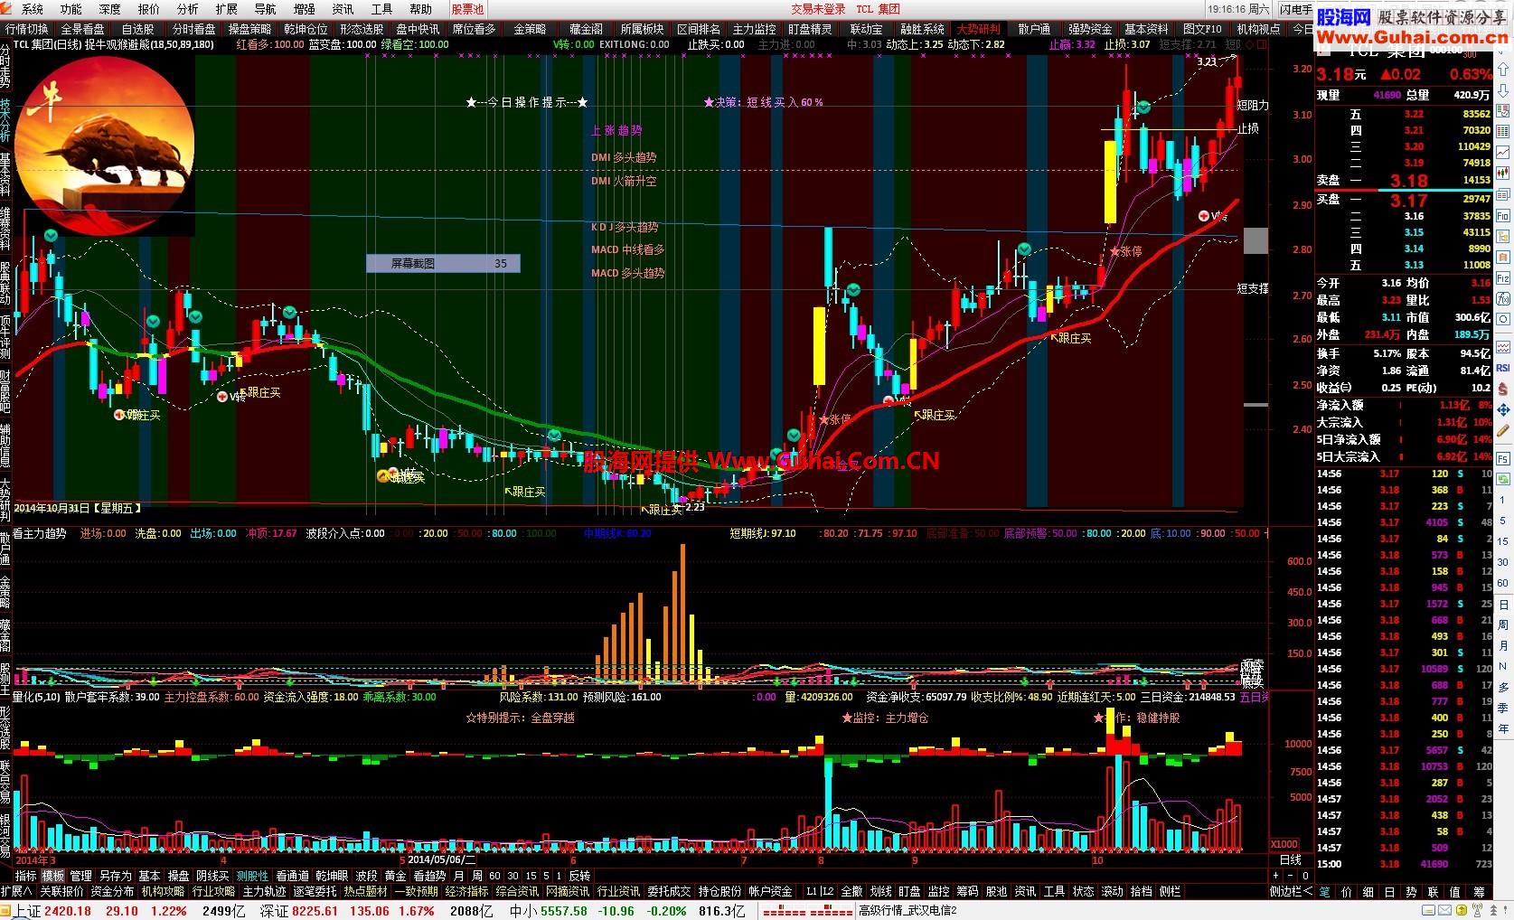Select the line chart icon in right strip
The image size is (1514, 920).
(x=1503, y=152)
